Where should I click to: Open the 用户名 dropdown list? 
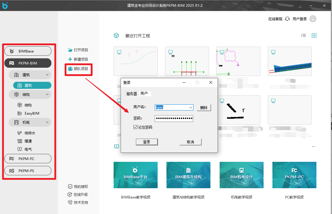(191, 107)
